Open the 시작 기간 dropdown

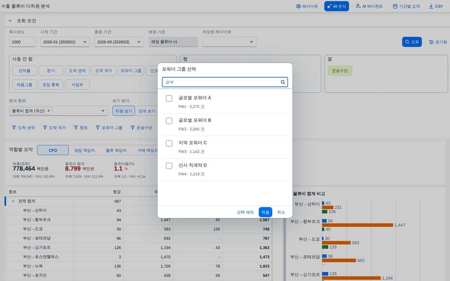pos(65,42)
